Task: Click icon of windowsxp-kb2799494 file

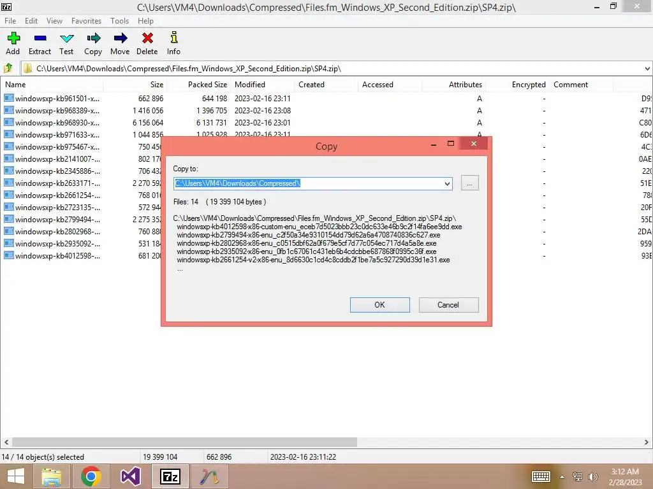Action: point(9,219)
